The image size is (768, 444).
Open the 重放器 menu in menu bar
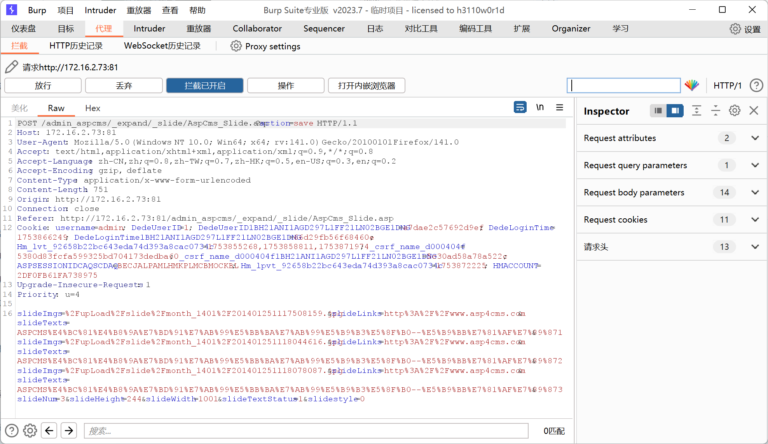[x=139, y=10]
